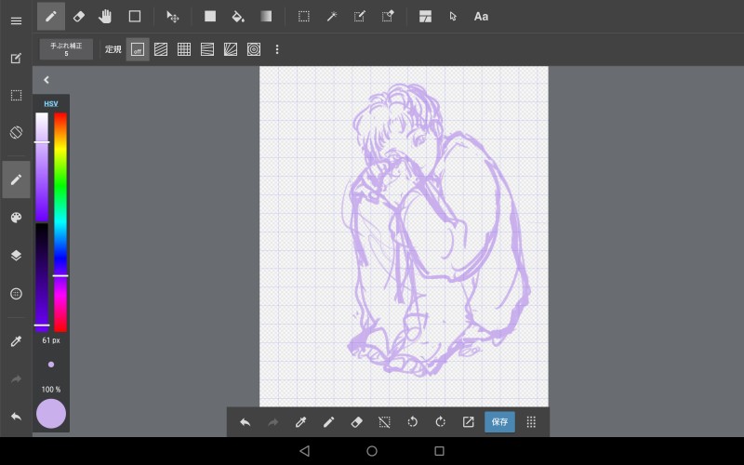Select the selection eraser tool

click(388, 17)
